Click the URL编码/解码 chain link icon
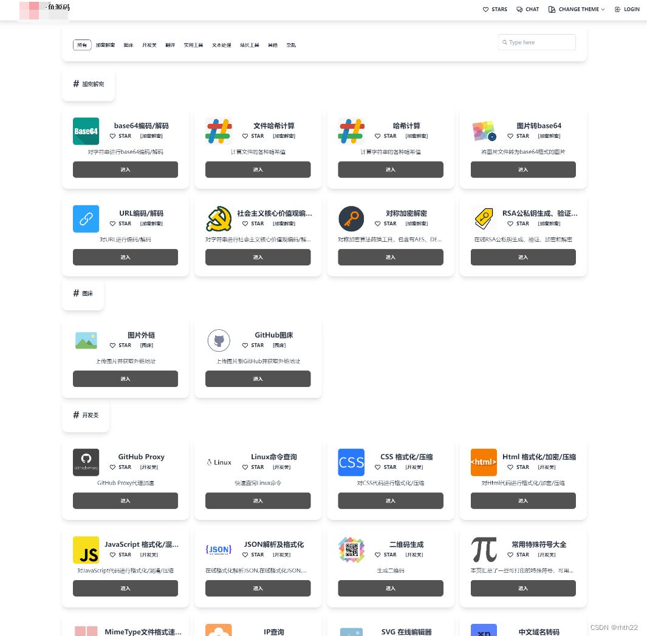Viewport: 647px width, 636px height. (86, 219)
